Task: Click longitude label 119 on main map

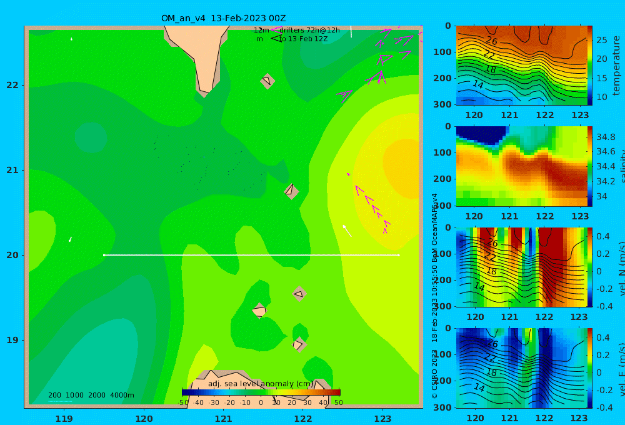Action: [x=64, y=419]
